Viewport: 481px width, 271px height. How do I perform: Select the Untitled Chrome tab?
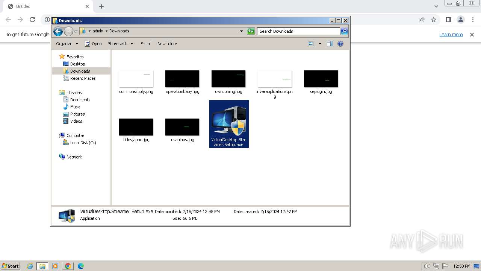click(x=48, y=6)
